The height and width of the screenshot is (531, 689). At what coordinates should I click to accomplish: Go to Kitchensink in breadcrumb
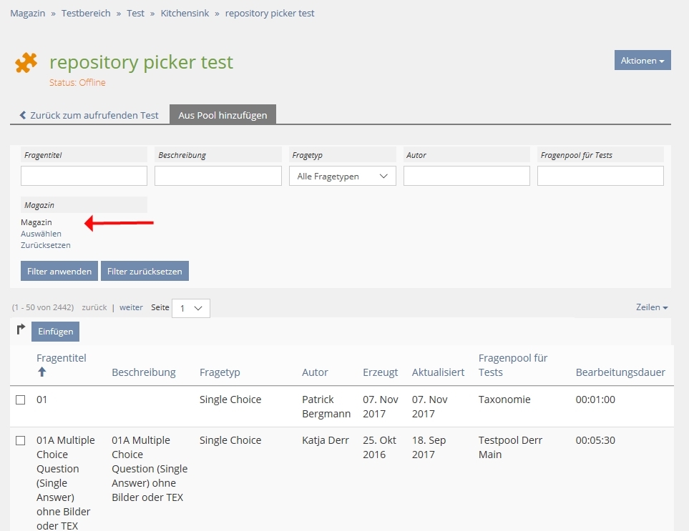[185, 14]
